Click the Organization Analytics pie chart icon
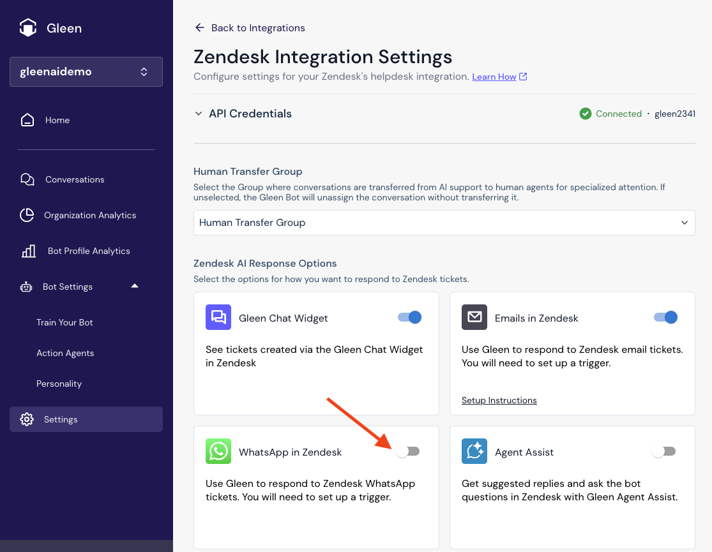The width and height of the screenshot is (712, 552). point(27,215)
